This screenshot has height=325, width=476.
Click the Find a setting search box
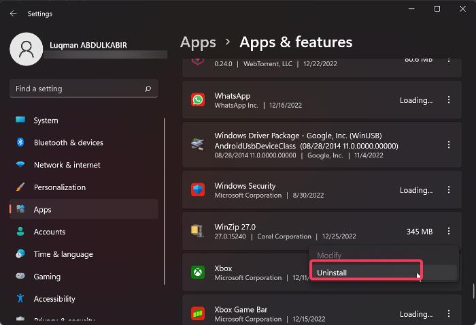(x=84, y=89)
